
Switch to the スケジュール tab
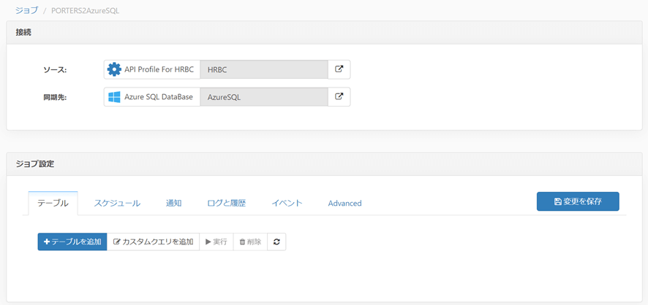117,204
